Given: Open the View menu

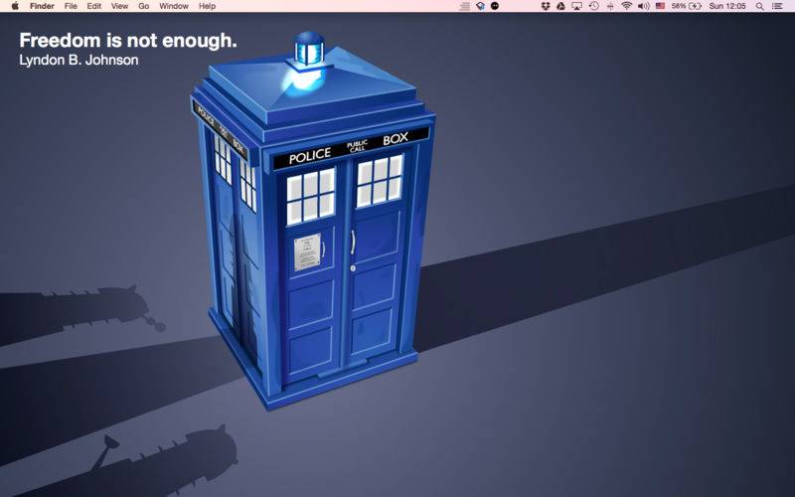Looking at the screenshot, I should point(119,6).
